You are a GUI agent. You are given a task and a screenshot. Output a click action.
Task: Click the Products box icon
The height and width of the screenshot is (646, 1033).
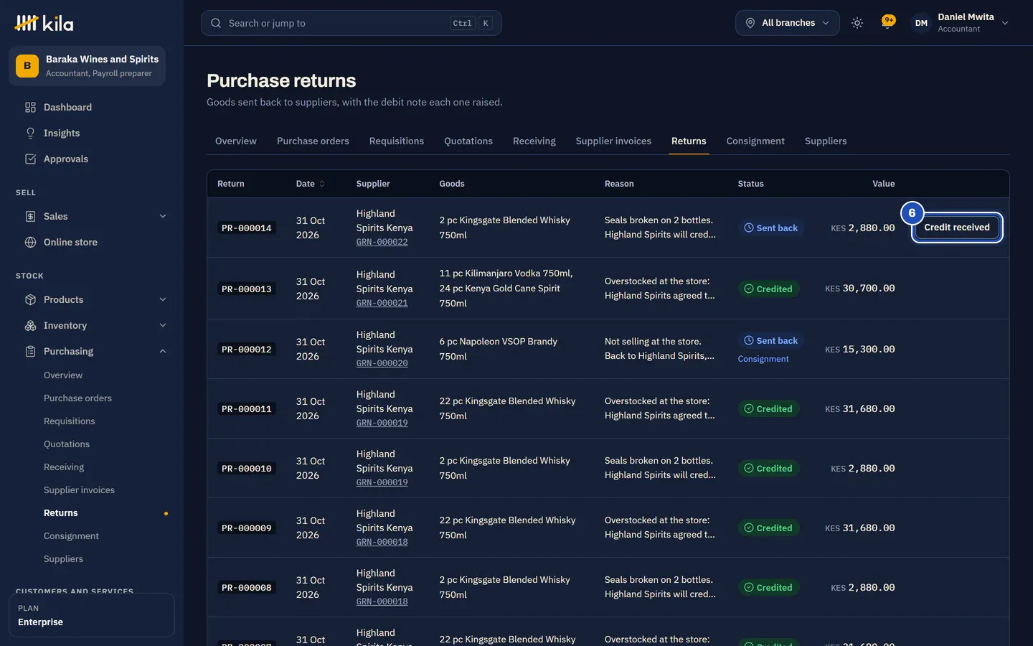coord(30,299)
